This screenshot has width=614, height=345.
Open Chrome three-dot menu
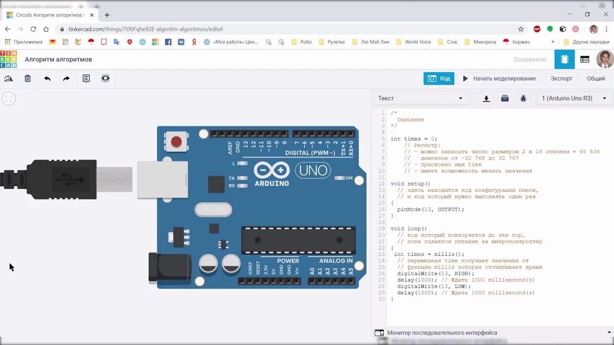607,29
